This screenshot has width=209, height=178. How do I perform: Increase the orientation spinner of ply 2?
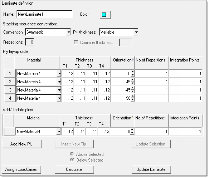pos(132,80)
